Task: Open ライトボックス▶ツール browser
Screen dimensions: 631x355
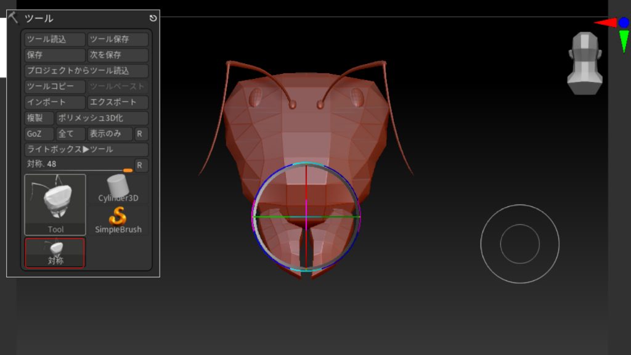Action: 86,150
